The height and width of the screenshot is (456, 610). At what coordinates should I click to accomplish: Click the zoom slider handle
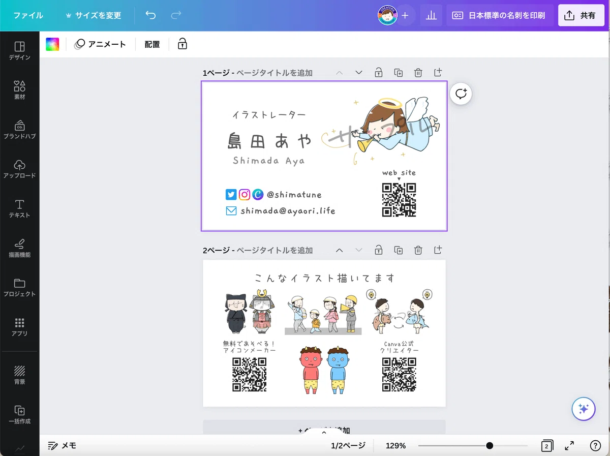[490, 446]
